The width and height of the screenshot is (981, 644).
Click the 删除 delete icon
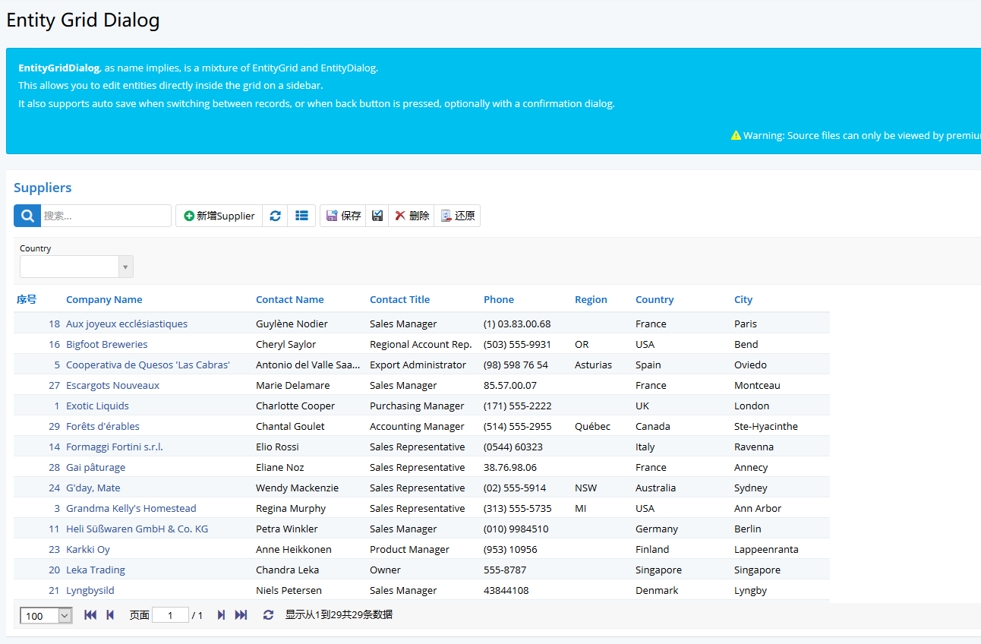coord(411,215)
